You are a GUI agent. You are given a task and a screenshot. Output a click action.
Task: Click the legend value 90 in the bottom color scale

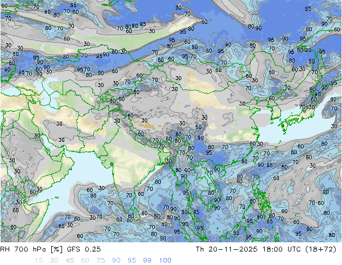(x=117, y=261)
